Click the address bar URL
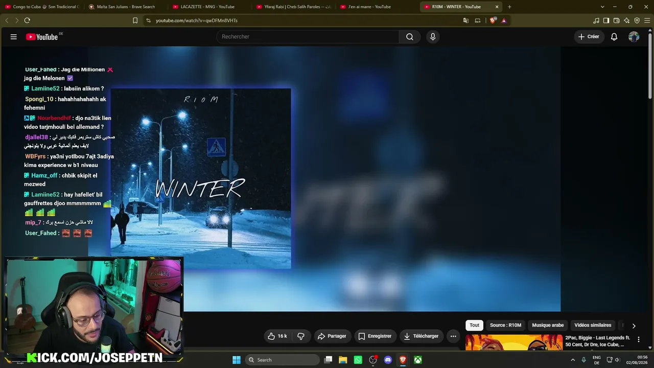Viewport: 654px width, 368px height. (x=197, y=20)
